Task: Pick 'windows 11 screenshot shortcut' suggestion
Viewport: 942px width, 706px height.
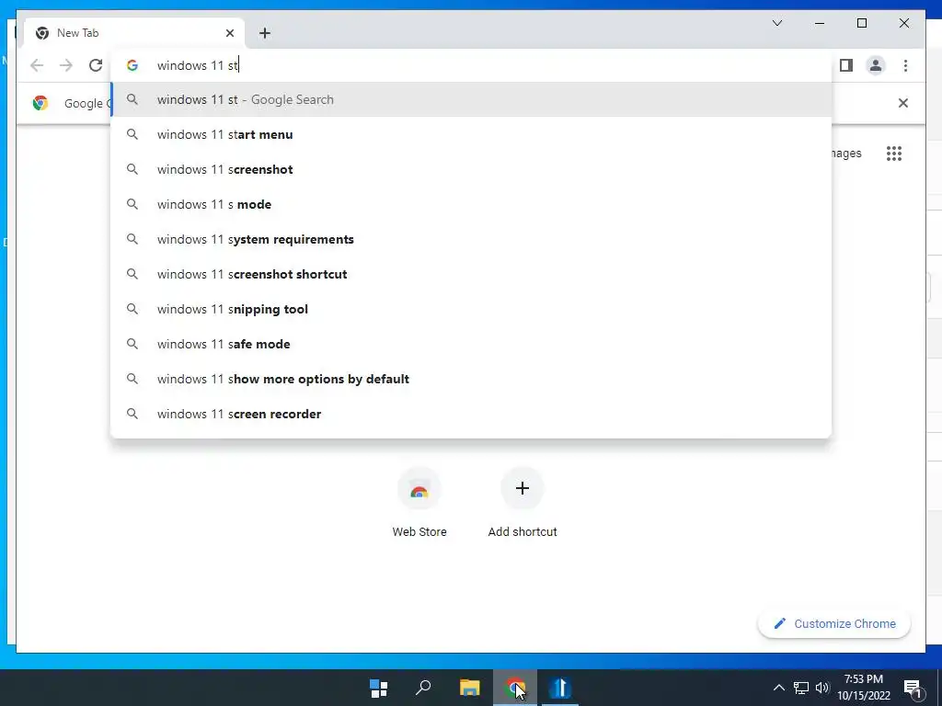Action: tap(471, 274)
